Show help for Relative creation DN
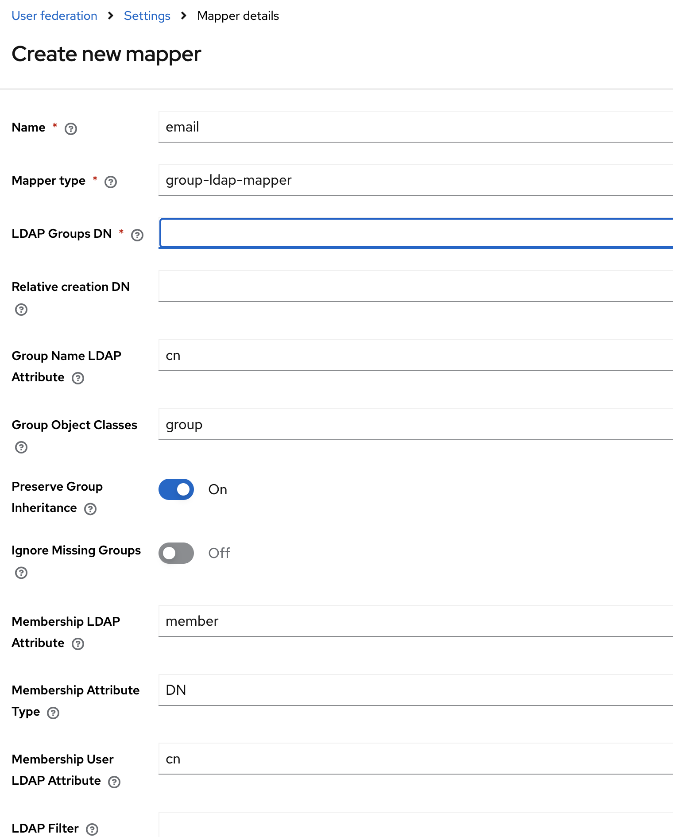Viewport: 673px width, 837px height. click(x=21, y=310)
